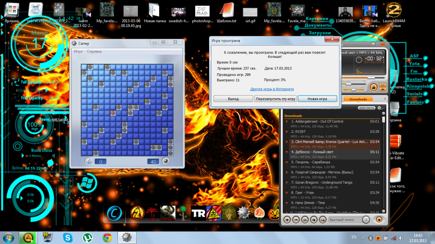Open the playlist search magnifier icon
This screenshot has width=435, height=244.
point(322,220)
